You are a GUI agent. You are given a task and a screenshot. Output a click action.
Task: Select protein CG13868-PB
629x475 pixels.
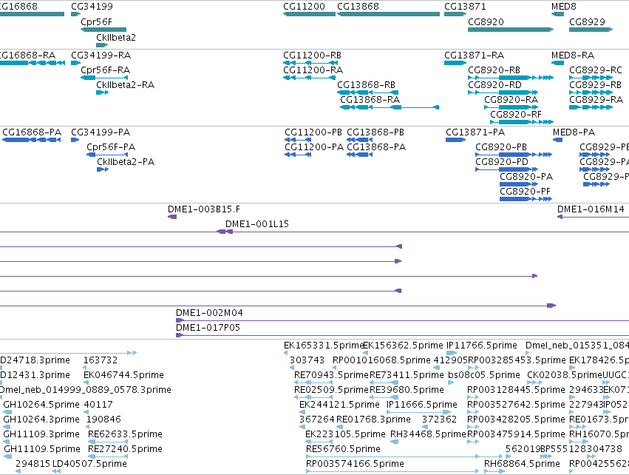point(359,140)
